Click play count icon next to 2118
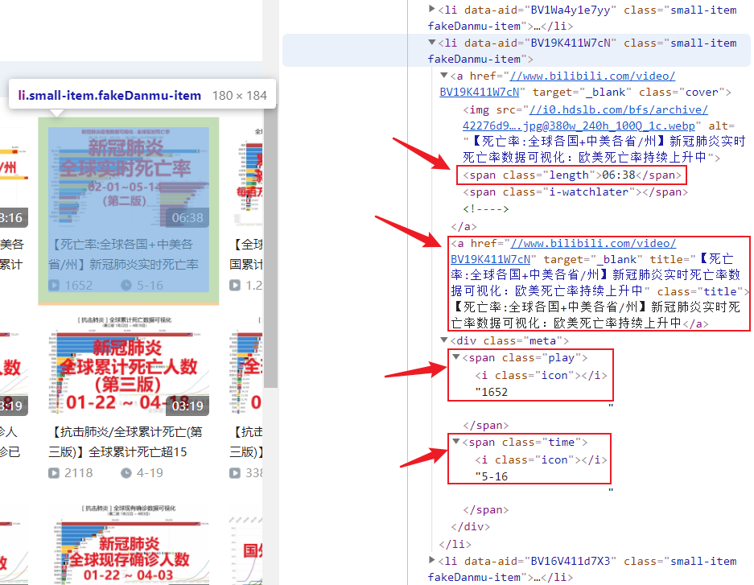Image resolution: width=754 pixels, height=585 pixels. point(54,473)
